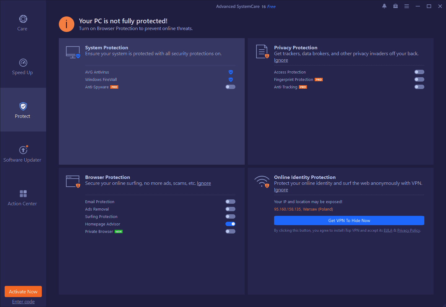The height and width of the screenshot is (307, 446).
Task: Click the Online Identity Protection Wi-Fi icon
Action: click(262, 181)
